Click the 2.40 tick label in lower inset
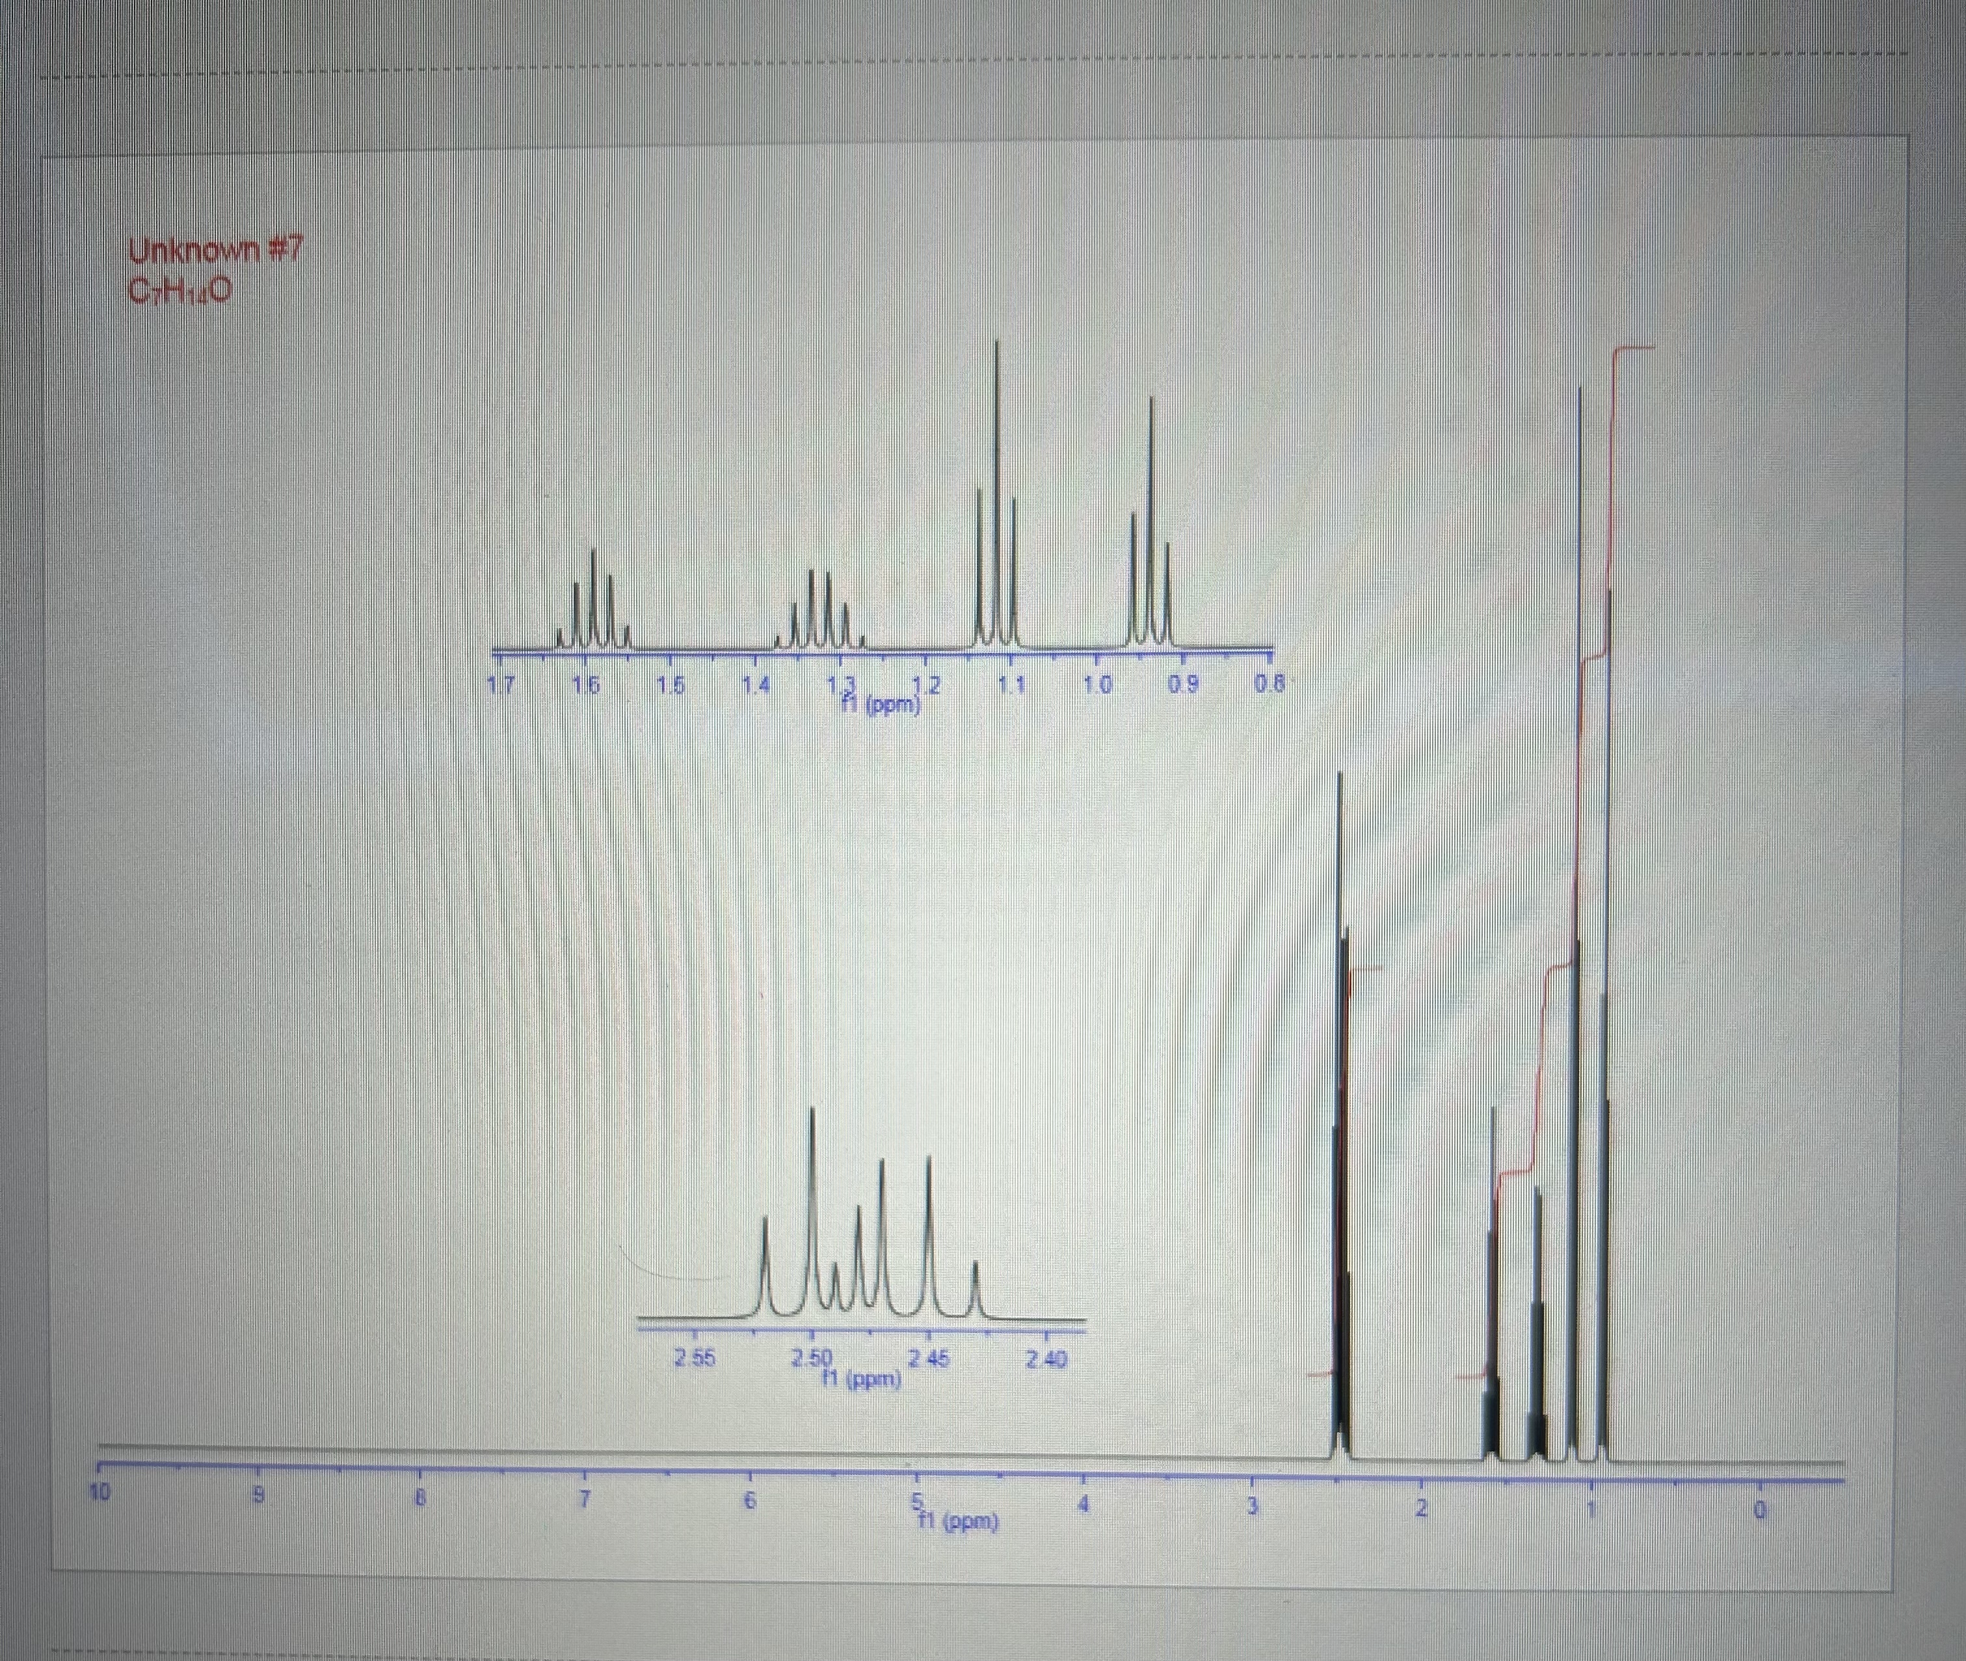 coord(1047,1360)
